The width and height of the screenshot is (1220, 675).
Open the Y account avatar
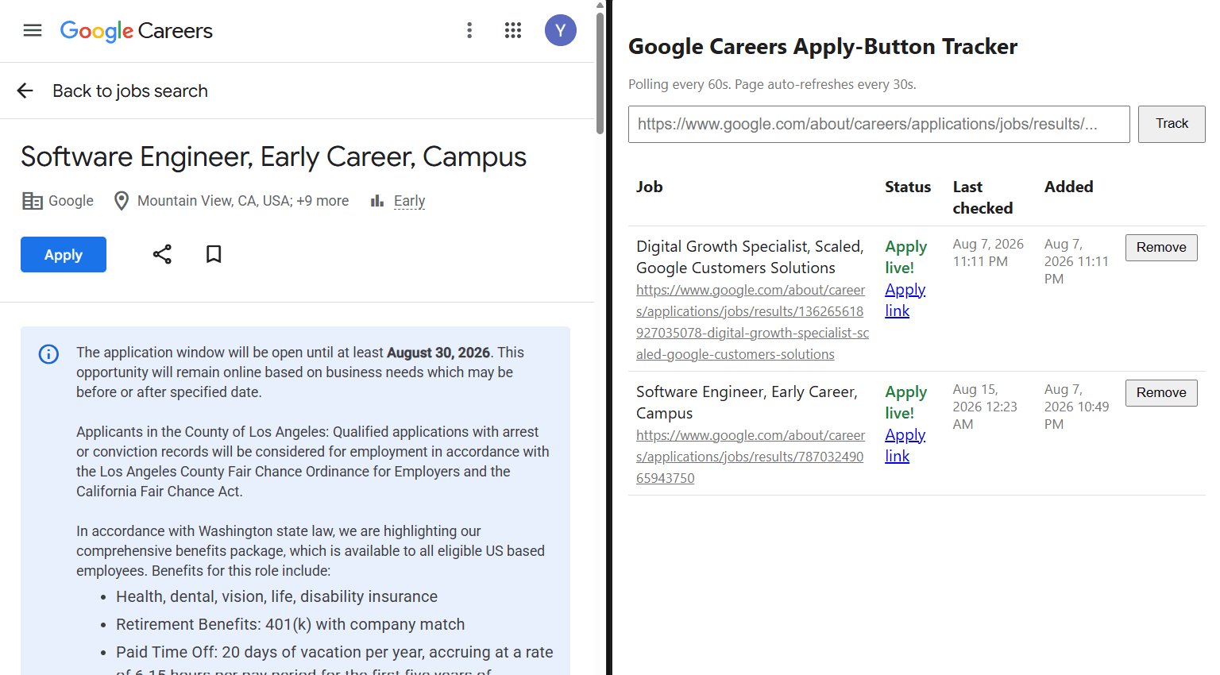pyautogui.click(x=561, y=30)
